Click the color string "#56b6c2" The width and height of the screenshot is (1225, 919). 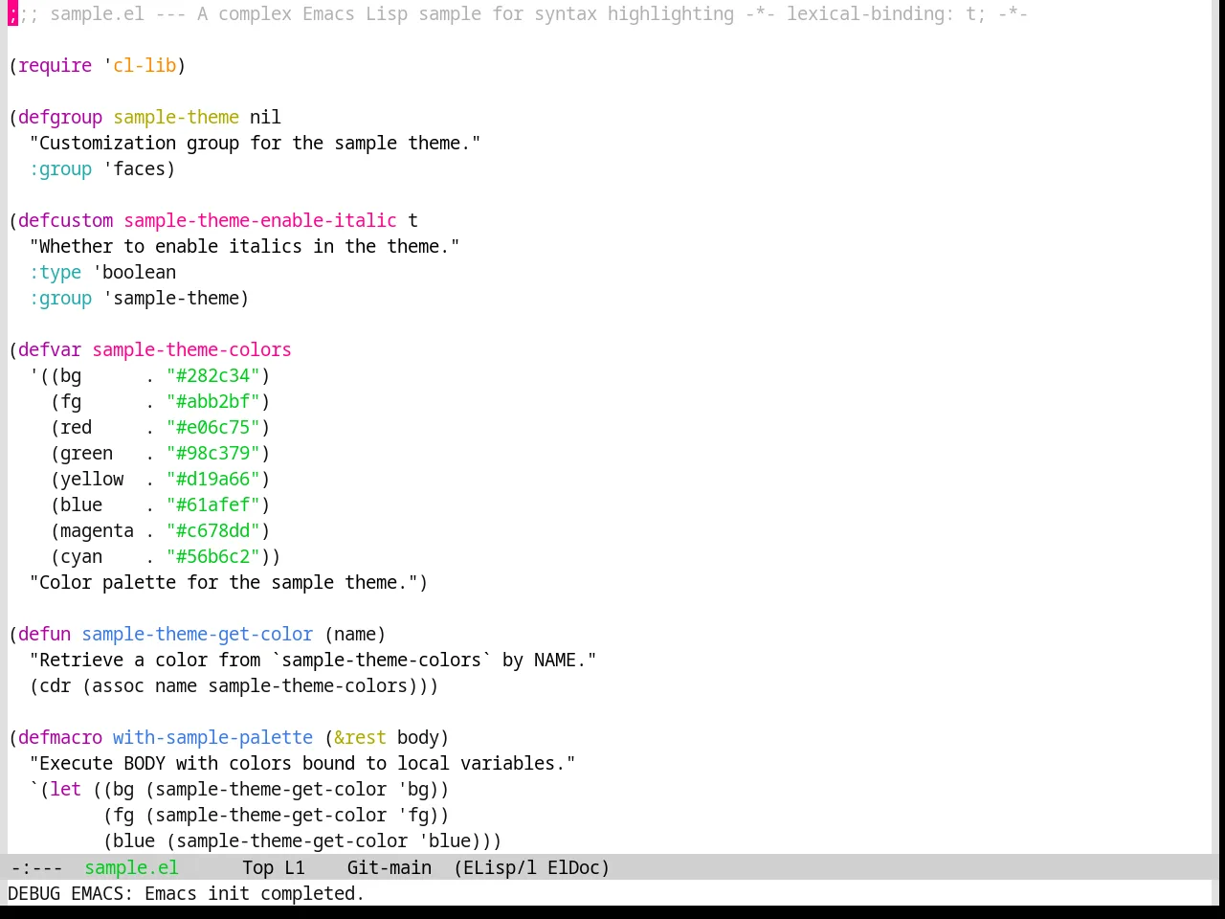coord(212,556)
